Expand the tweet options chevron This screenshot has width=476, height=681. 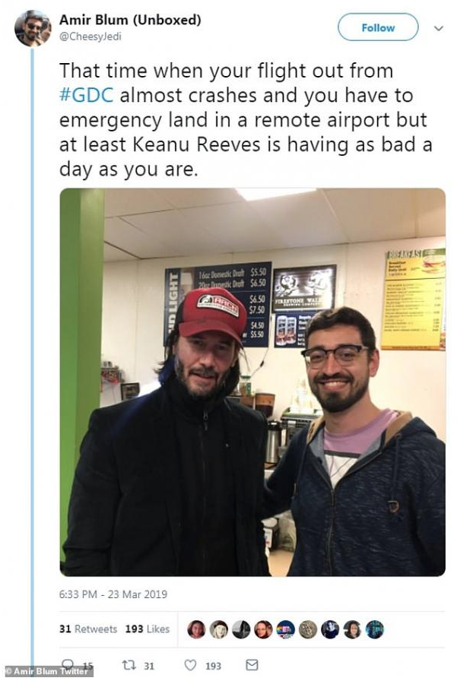point(439,28)
